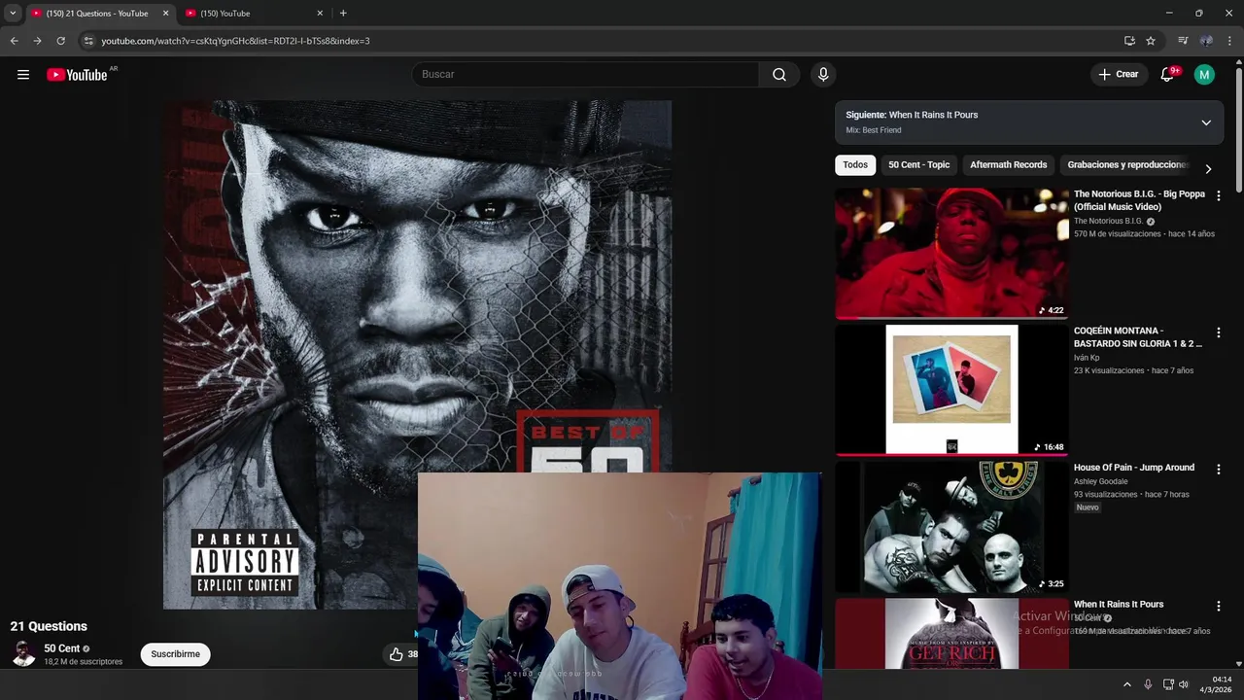Open the taskbar volume icon
The height and width of the screenshot is (700, 1244).
click(x=1184, y=684)
